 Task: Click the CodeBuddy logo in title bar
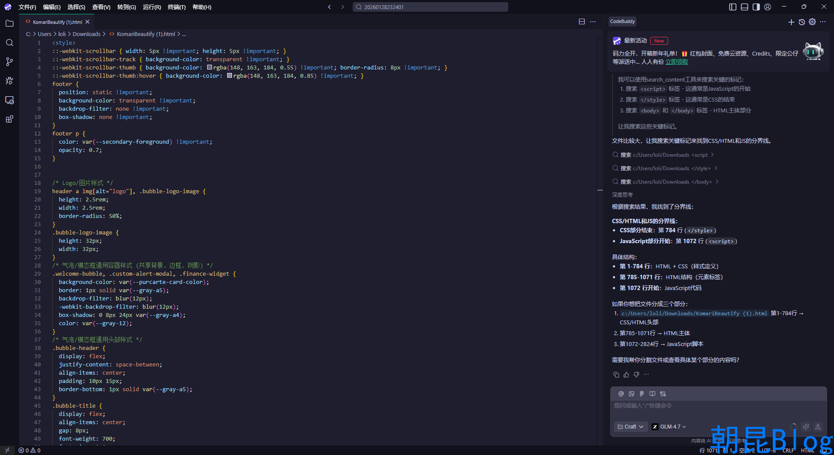8,7
